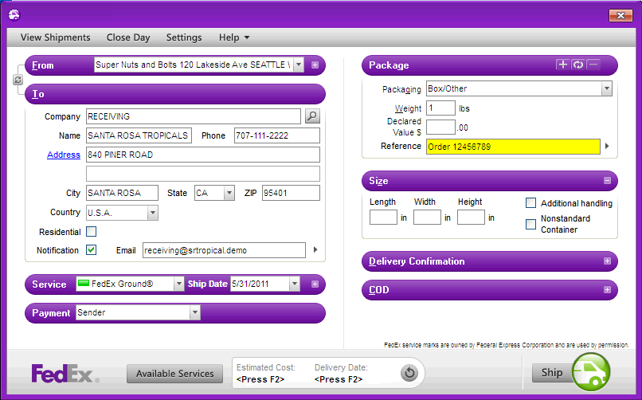Expand the COD section
Image resolution: width=642 pixels, height=400 pixels.
607,289
